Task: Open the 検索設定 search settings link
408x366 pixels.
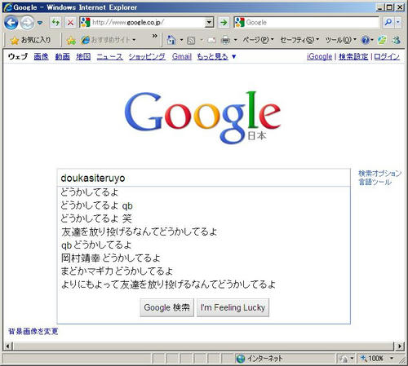Action: click(353, 56)
